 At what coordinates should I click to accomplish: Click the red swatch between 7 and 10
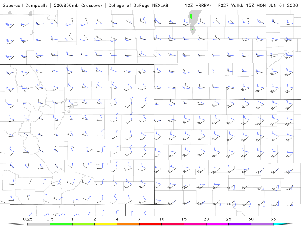[x=150, y=224]
